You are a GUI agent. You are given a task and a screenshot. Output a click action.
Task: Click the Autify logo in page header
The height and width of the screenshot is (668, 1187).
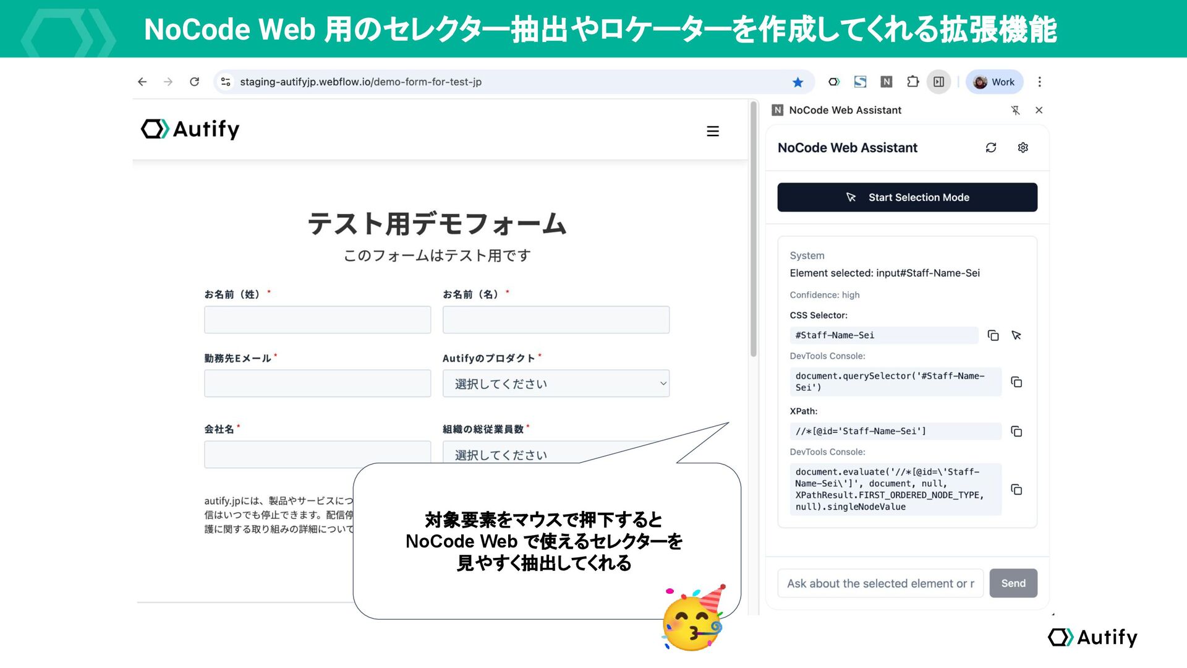pos(190,129)
